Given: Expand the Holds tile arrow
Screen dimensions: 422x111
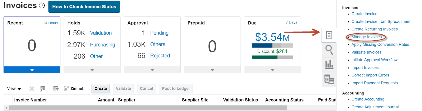Looking at the screenshot, I should pos(92,70).
